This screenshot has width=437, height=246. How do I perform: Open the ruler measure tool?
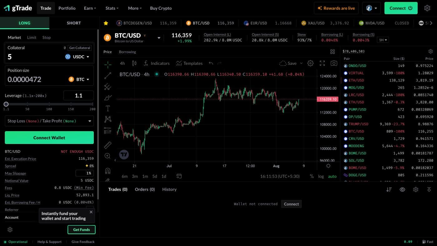pyautogui.click(x=107, y=145)
